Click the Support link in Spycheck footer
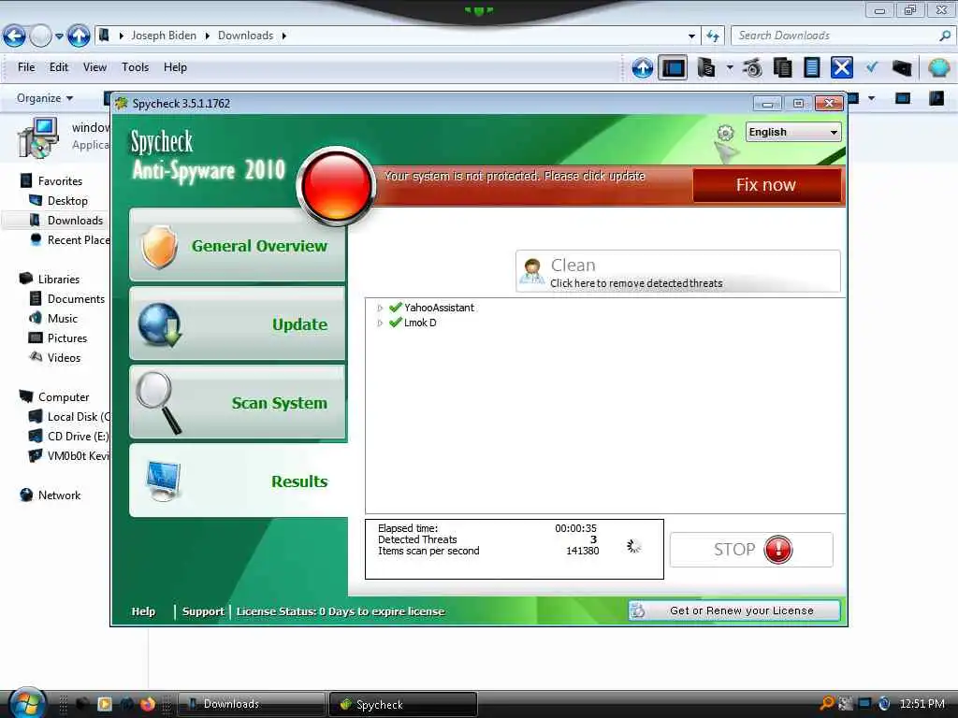 click(203, 611)
